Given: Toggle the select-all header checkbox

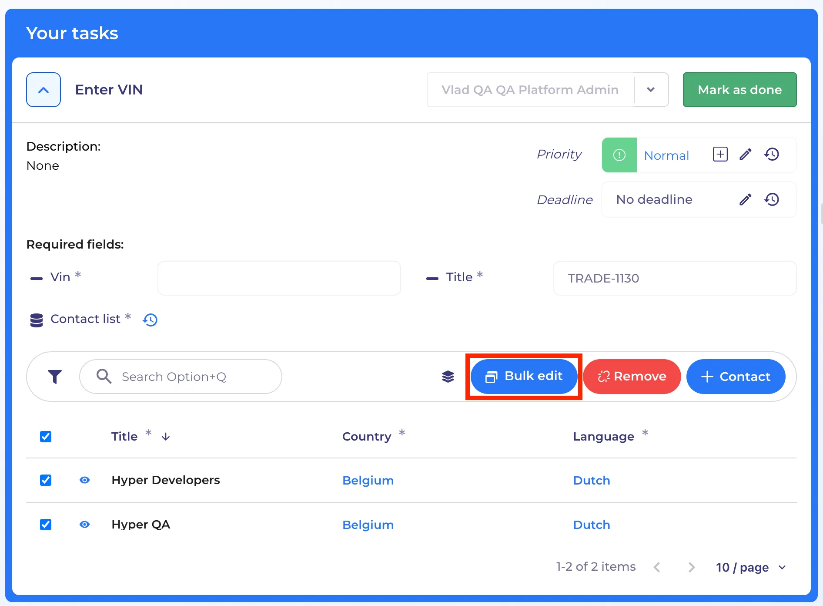Looking at the screenshot, I should (46, 437).
